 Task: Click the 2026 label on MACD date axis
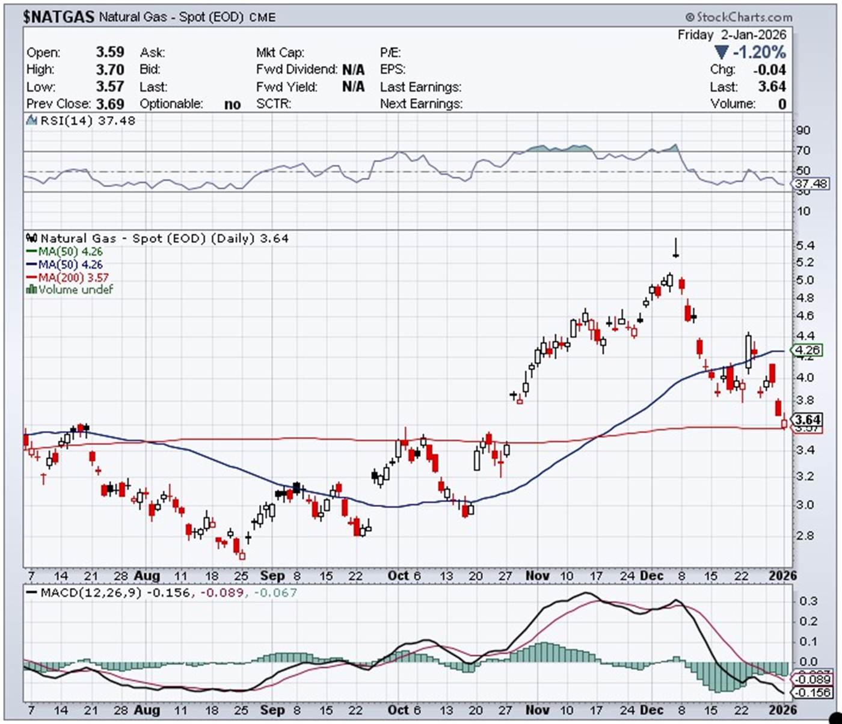pos(782,710)
